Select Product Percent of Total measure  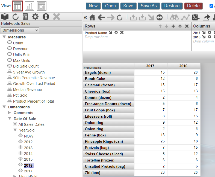33,101
